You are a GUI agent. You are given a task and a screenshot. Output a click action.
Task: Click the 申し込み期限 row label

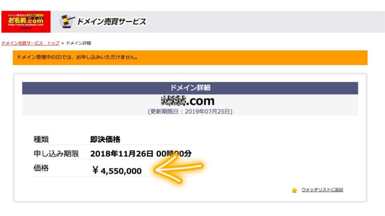pos(56,154)
